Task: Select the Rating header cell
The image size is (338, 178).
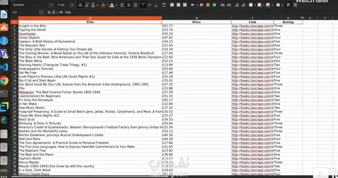Action: (x=288, y=22)
